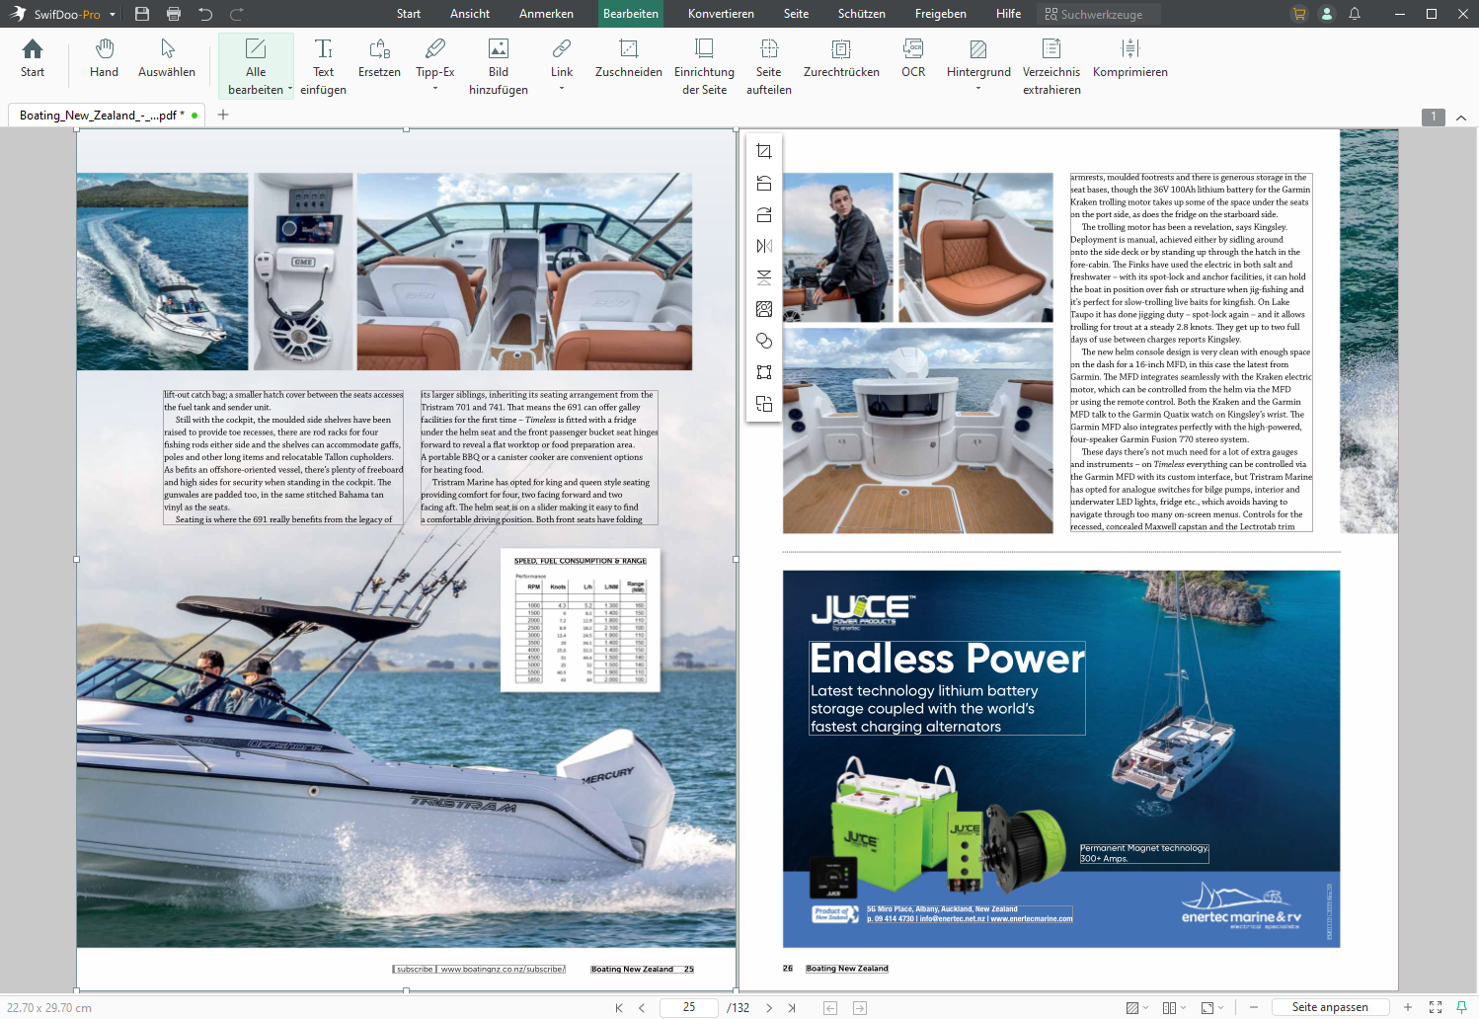The image size is (1479, 1019).
Task: Open the SwifDoo-Pro app menu dropdown
Action: pyautogui.click(x=113, y=15)
